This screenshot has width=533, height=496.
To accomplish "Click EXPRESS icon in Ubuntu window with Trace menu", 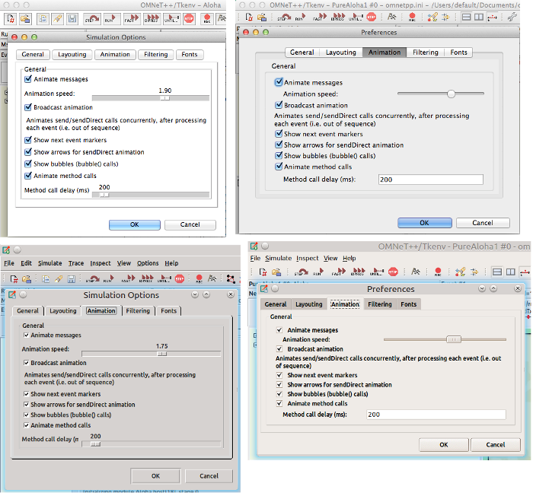I will [147, 279].
